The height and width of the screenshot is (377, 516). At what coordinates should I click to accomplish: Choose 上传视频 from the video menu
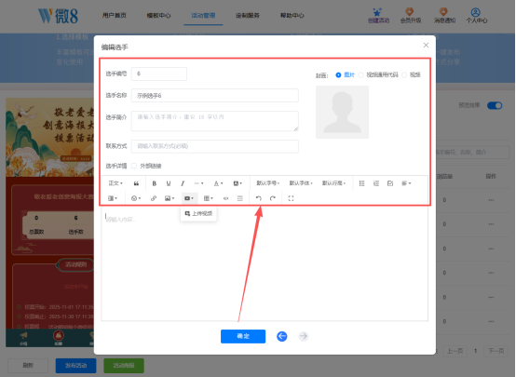pyautogui.click(x=198, y=213)
